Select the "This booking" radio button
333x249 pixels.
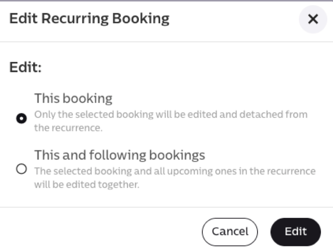click(21, 118)
